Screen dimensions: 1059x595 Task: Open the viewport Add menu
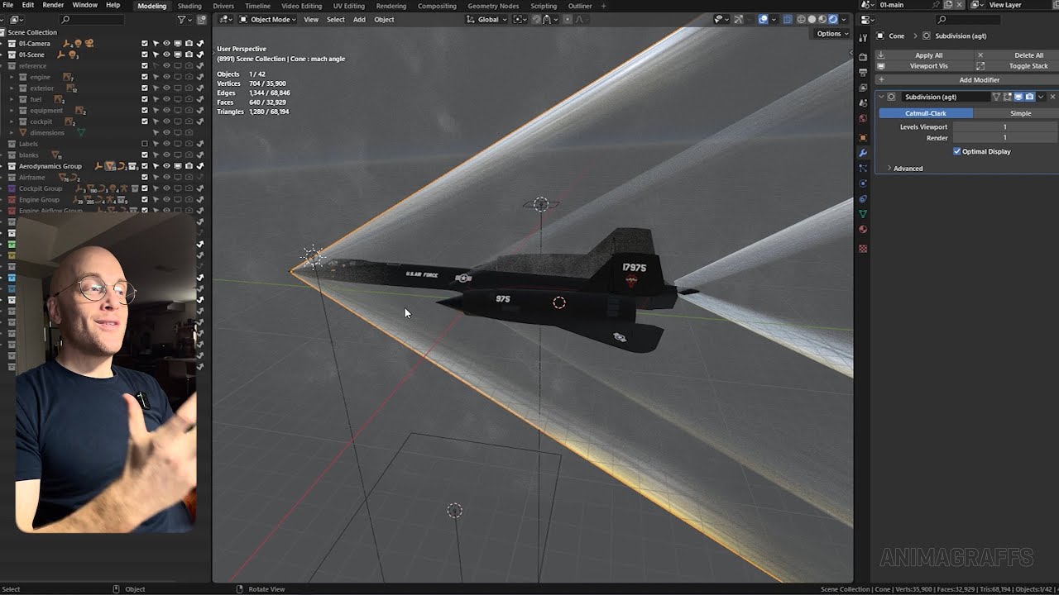359,19
